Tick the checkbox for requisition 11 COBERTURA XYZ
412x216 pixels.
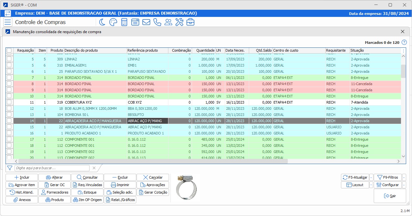pyautogui.click(x=9, y=102)
